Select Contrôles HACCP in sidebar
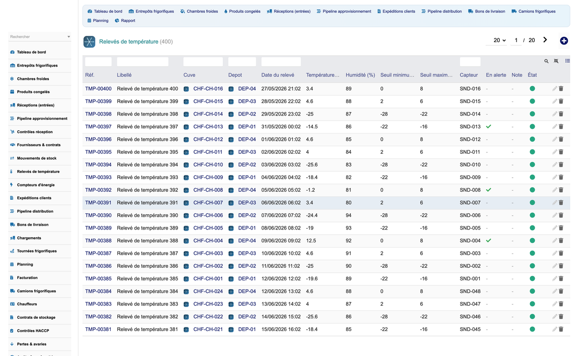This screenshot has width=575, height=356. 33,331
